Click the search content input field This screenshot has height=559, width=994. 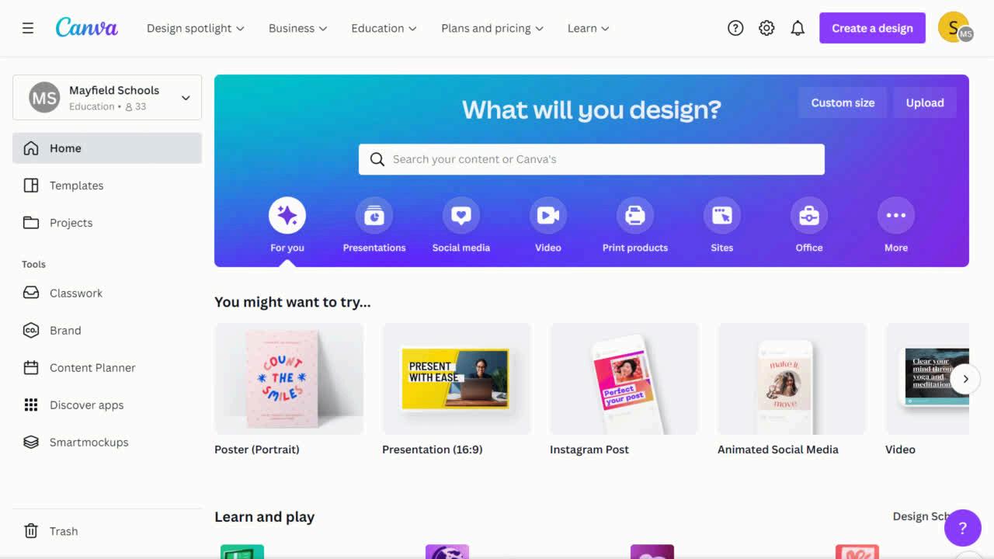(x=592, y=159)
